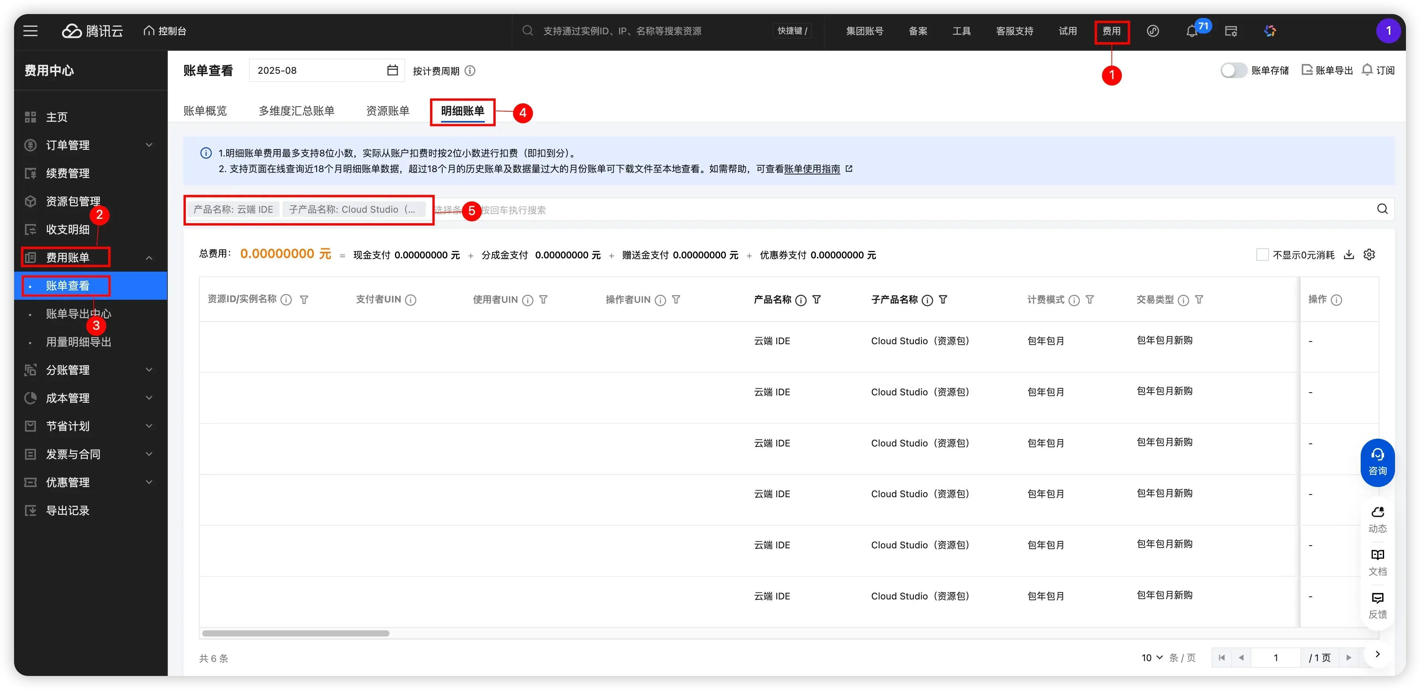Click the table settings gear icon

click(x=1369, y=254)
